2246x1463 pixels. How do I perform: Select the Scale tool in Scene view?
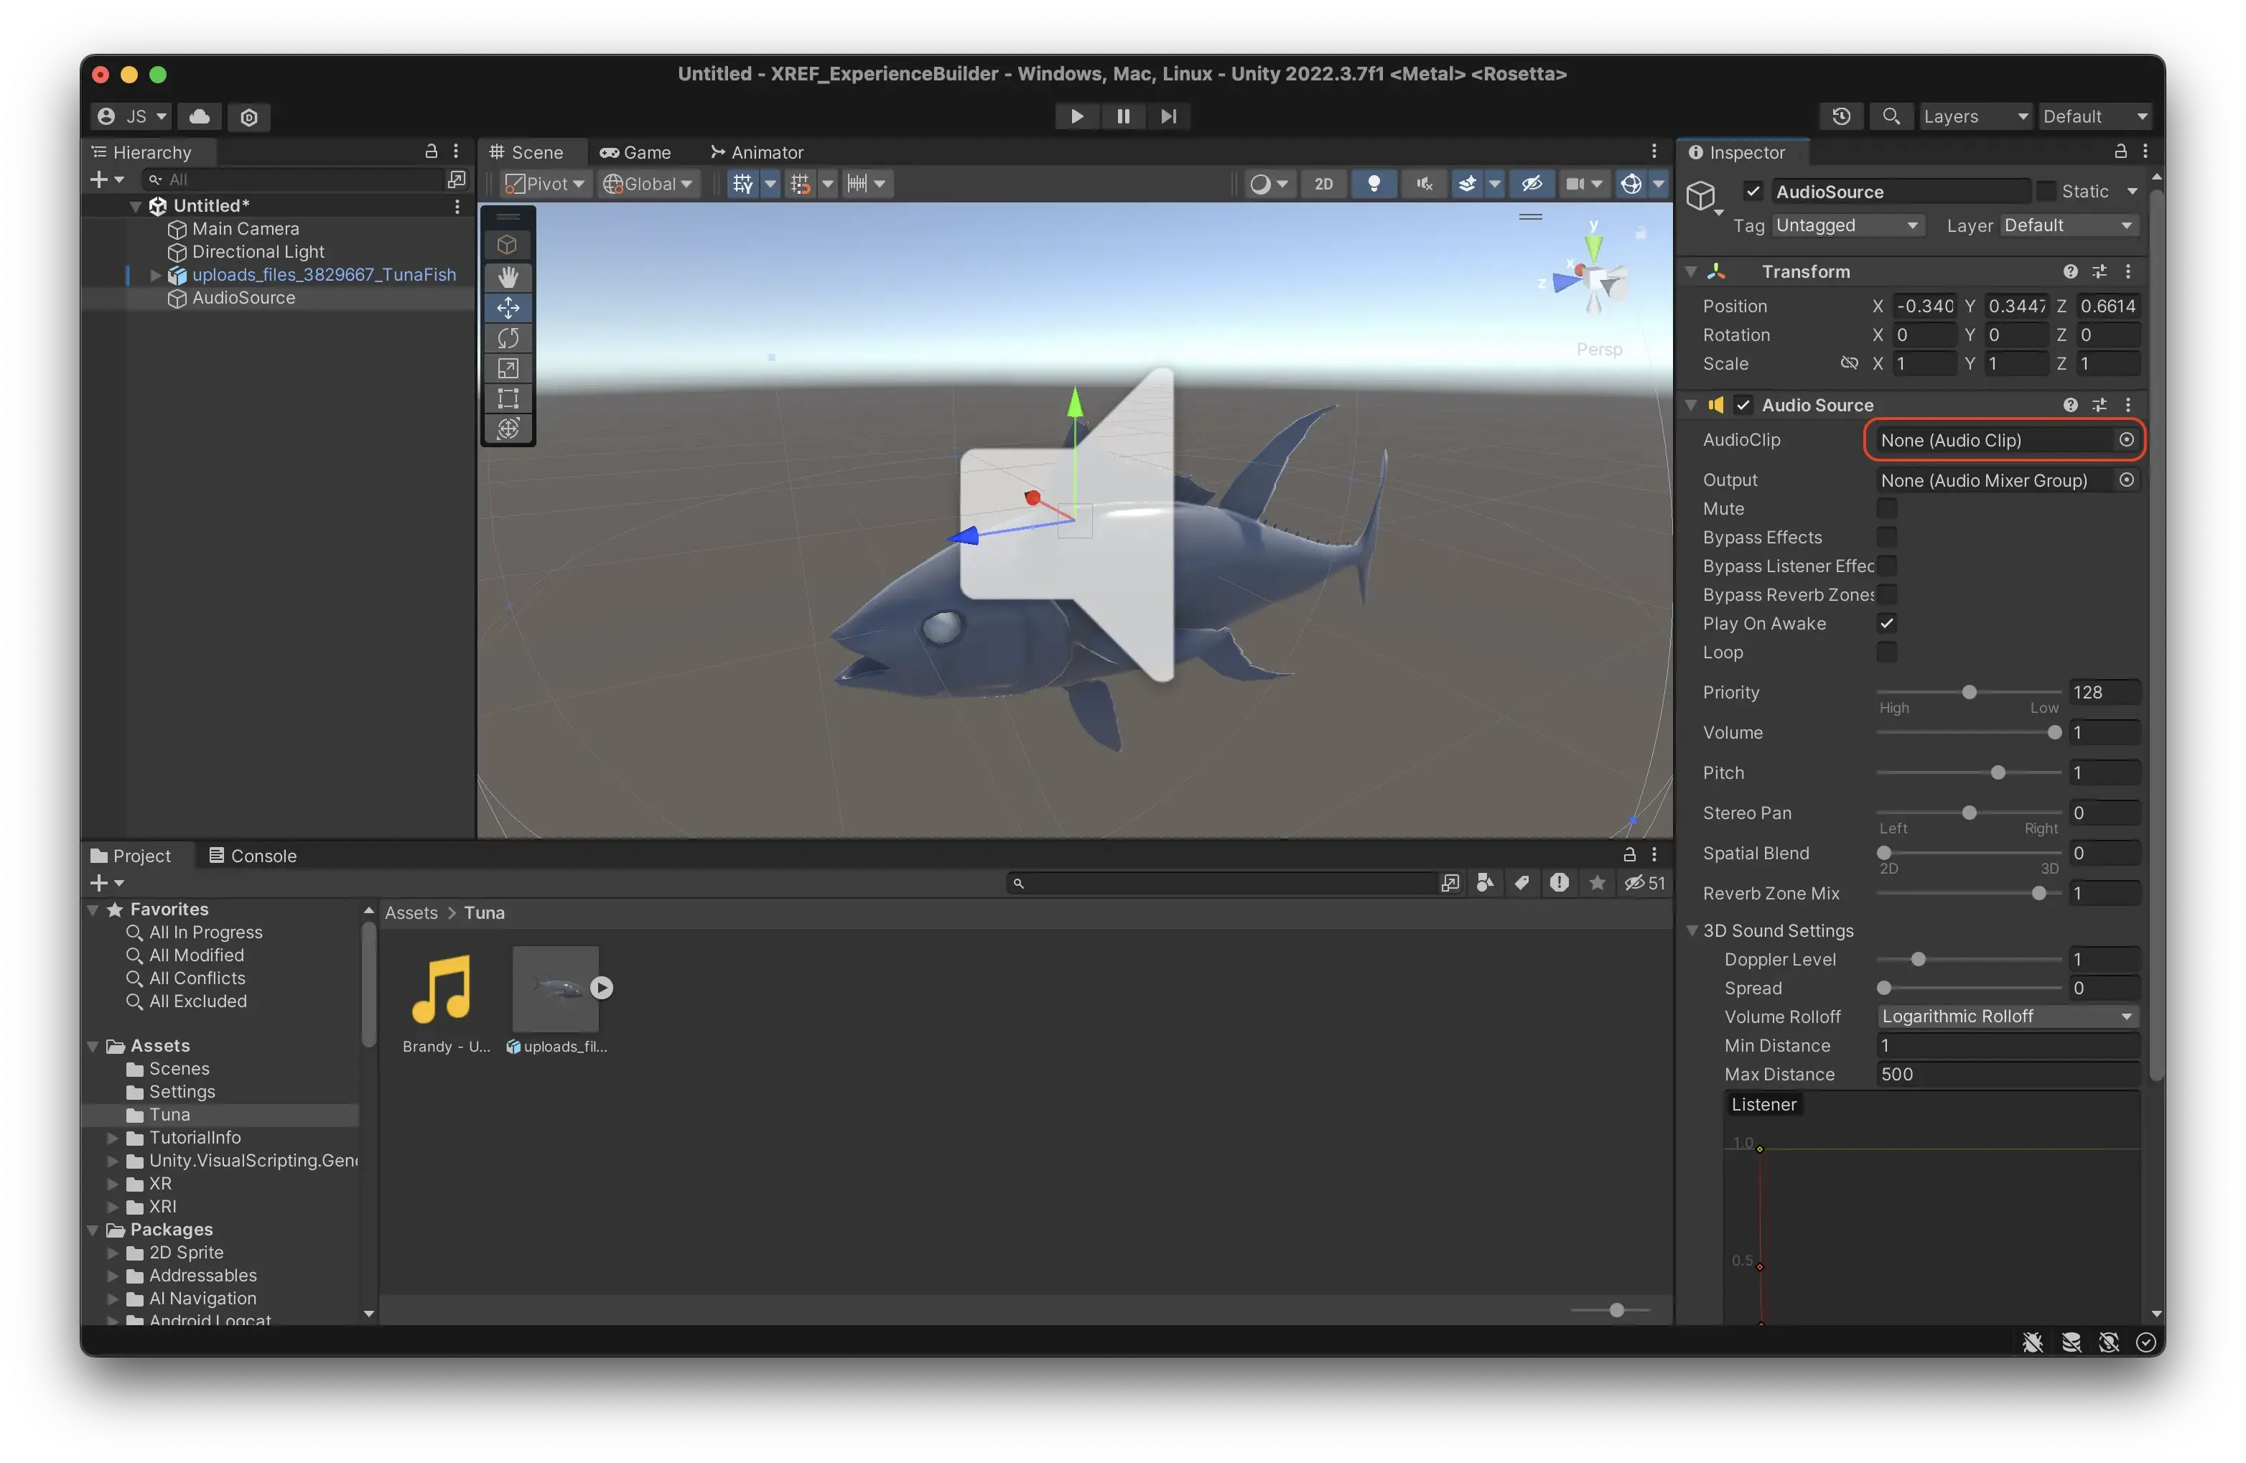508,368
